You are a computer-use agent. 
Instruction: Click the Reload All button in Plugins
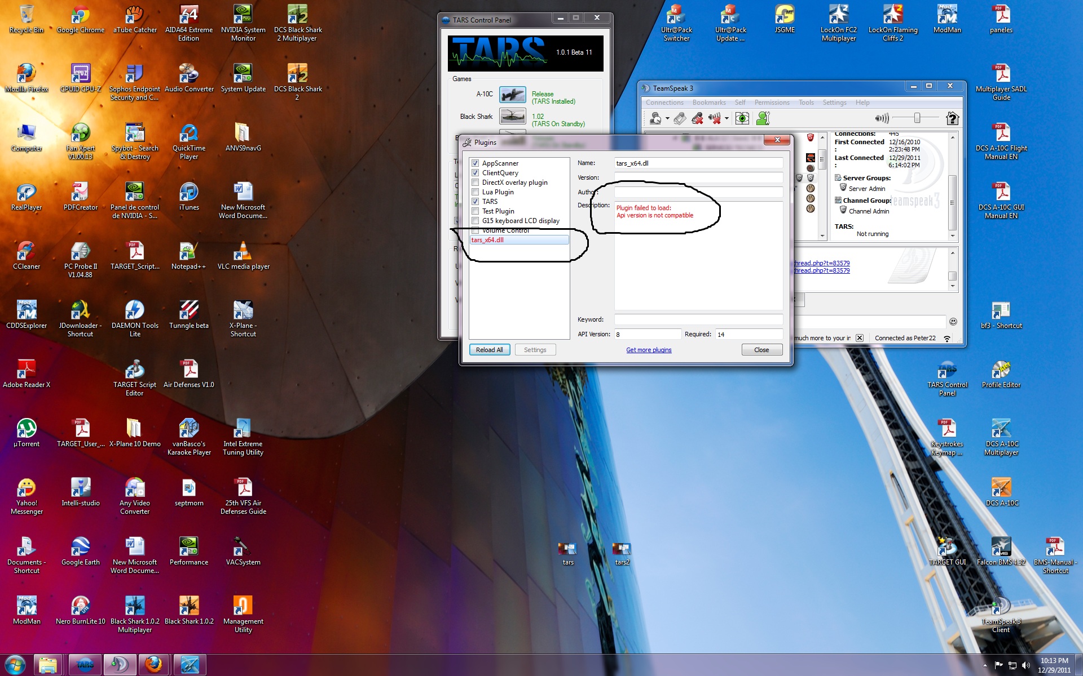coord(489,350)
